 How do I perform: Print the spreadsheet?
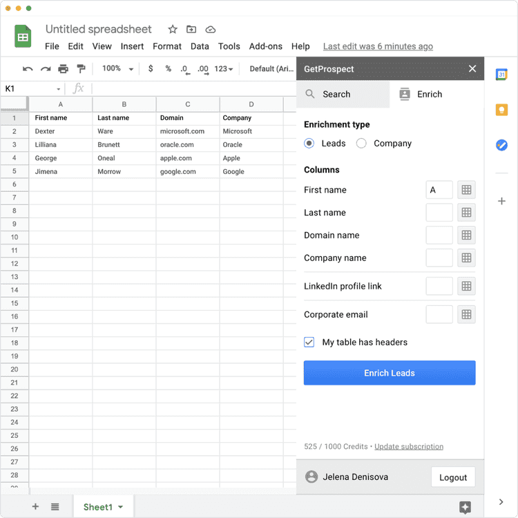(63, 68)
